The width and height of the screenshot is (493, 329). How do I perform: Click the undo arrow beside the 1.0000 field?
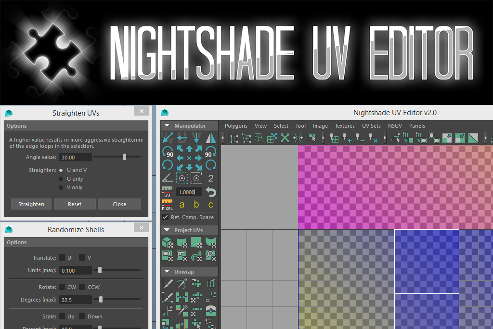point(211,192)
